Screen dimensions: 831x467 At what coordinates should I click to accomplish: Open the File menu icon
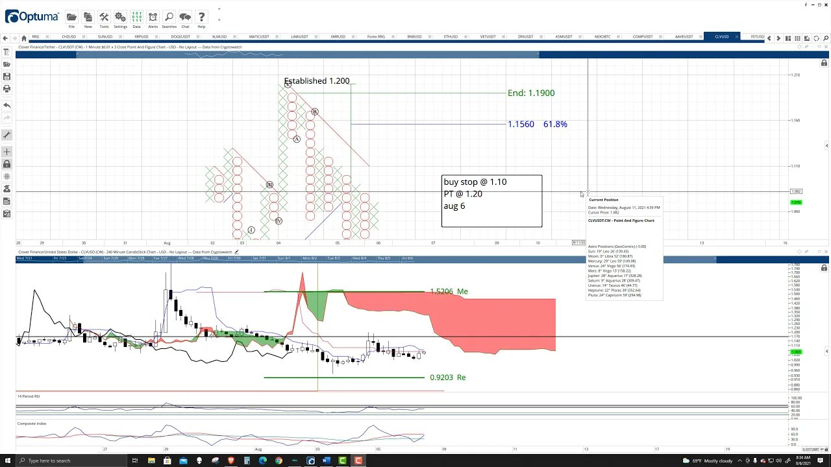[x=71, y=19]
